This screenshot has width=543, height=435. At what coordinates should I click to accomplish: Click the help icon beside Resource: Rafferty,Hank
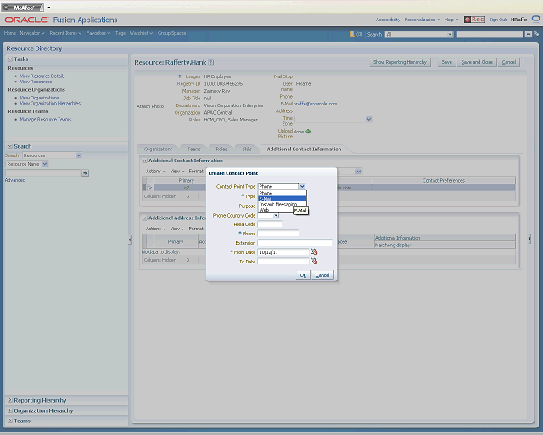pos(211,62)
